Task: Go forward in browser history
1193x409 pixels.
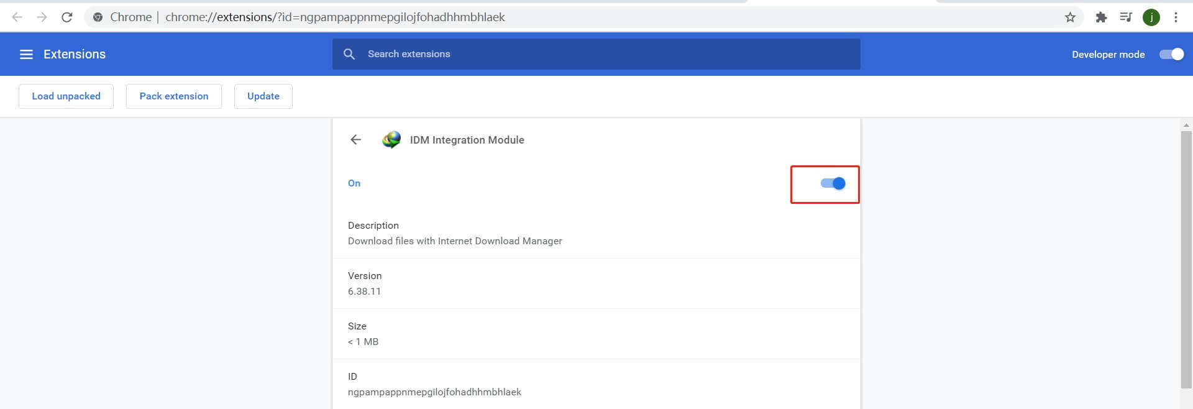Action: 42,17
